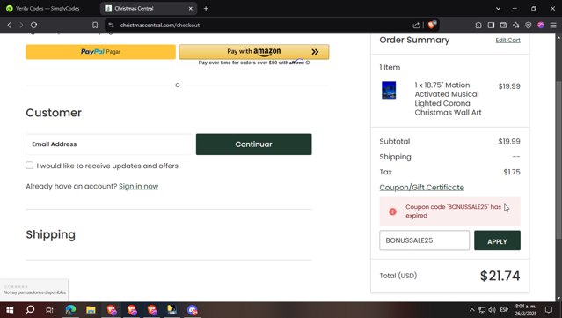This screenshot has width=562, height=318.
Task: Open Task View on the taskbar
Action: (x=50, y=309)
